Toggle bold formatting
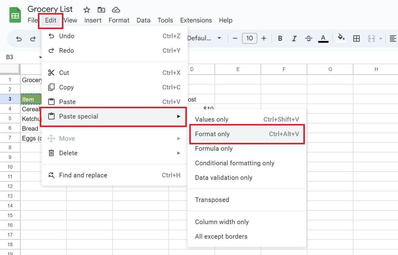The width and height of the screenshot is (398, 255). [x=280, y=38]
